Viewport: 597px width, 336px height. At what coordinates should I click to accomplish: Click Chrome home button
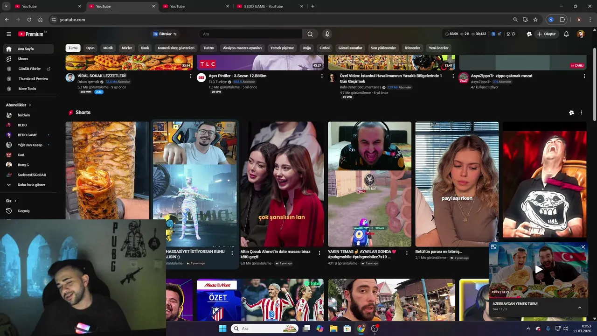coord(41,20)
